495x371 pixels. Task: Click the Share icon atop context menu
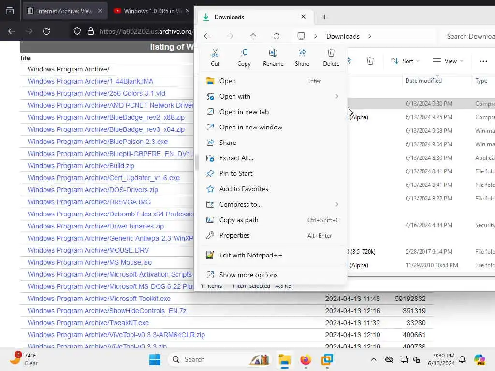[x=302, y=57]
